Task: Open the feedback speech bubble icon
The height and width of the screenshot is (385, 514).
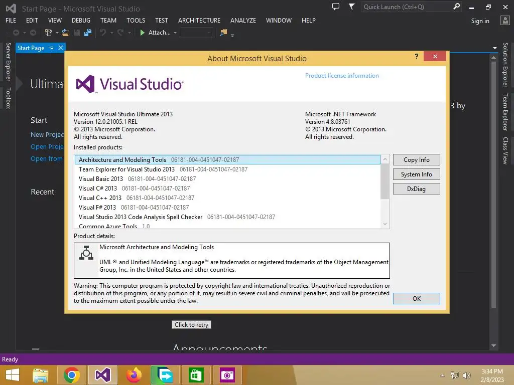Action: pyautogui.click(x=336, y=7)
